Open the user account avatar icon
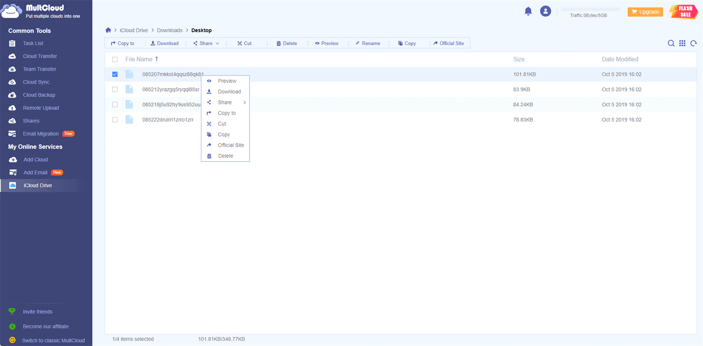The image size is (703, 346). 545,11
